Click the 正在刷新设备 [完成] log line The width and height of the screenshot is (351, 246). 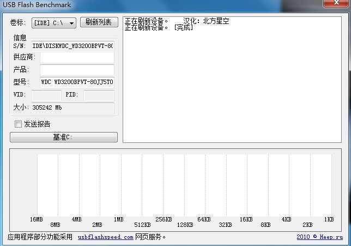coord(159,28)
